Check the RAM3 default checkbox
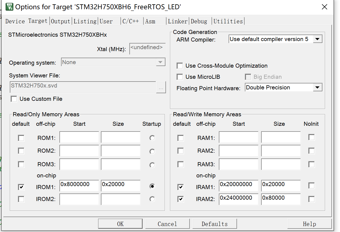 coord(180,164)
